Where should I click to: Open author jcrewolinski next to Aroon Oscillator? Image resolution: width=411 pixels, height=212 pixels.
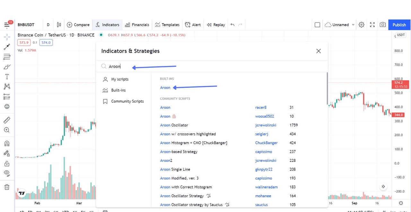pyautogui.click(x=266, y=125)
